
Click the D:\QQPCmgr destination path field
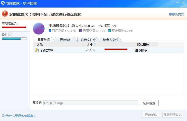[91, 103]
